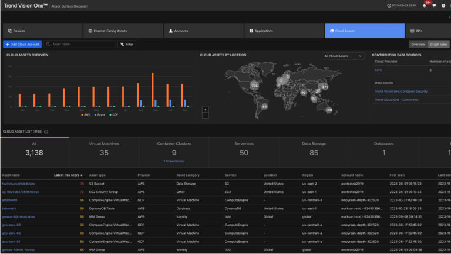Open the Trend Vision One Container Security link
This screenshot has height=254, width=451.
tap(401, 92)
